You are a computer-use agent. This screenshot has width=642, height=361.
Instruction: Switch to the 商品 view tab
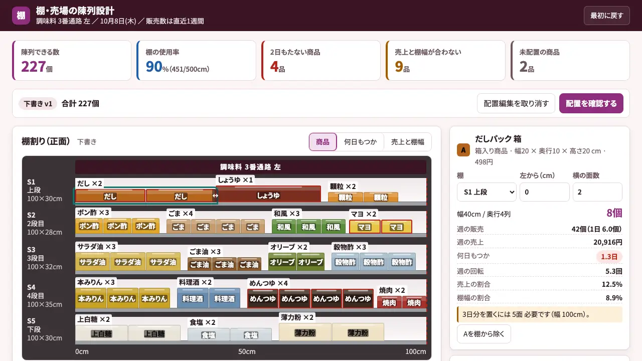coord(323,142)
